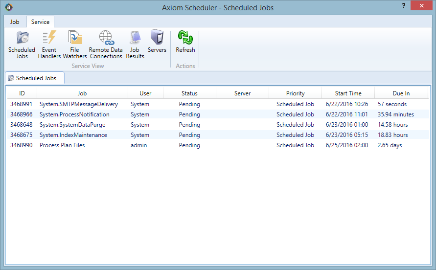Image resolution: width=436 pixels, height=270 pixels.
Task: Close the Axiom Scheduler window
Action: pos(421,5)
